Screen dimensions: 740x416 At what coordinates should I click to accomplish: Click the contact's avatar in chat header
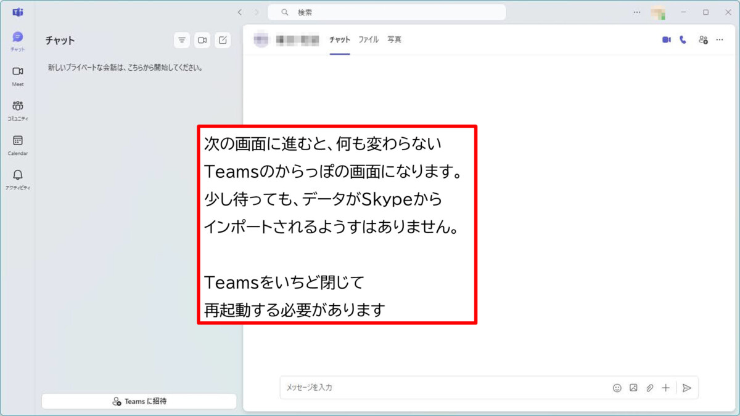(261, 40)
